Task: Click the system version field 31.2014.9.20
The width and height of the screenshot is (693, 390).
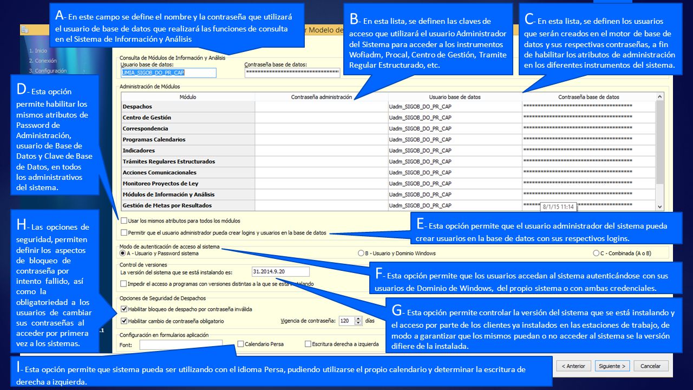Action: pos(280,272)
